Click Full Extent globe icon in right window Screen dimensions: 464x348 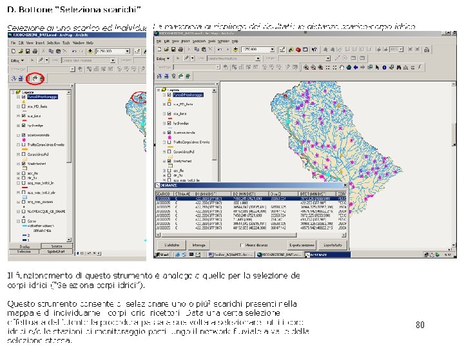pyautogui.click(x=349, y=68)
